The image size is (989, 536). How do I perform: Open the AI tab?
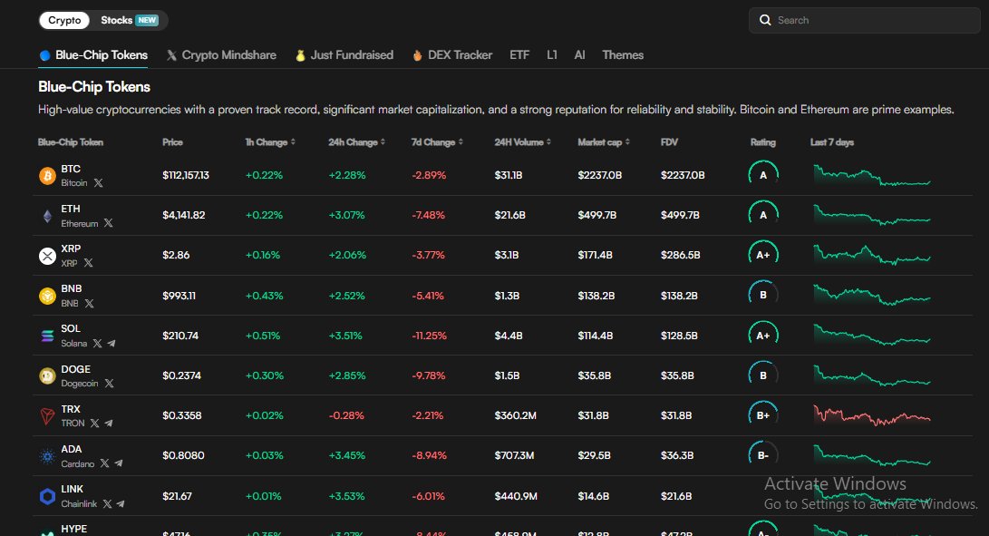[579, 55]
